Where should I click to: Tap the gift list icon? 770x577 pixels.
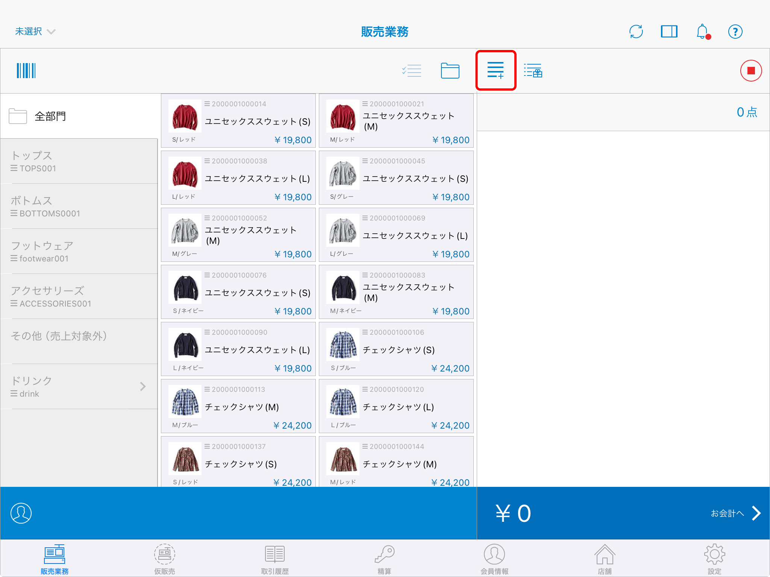coord(533,71)
